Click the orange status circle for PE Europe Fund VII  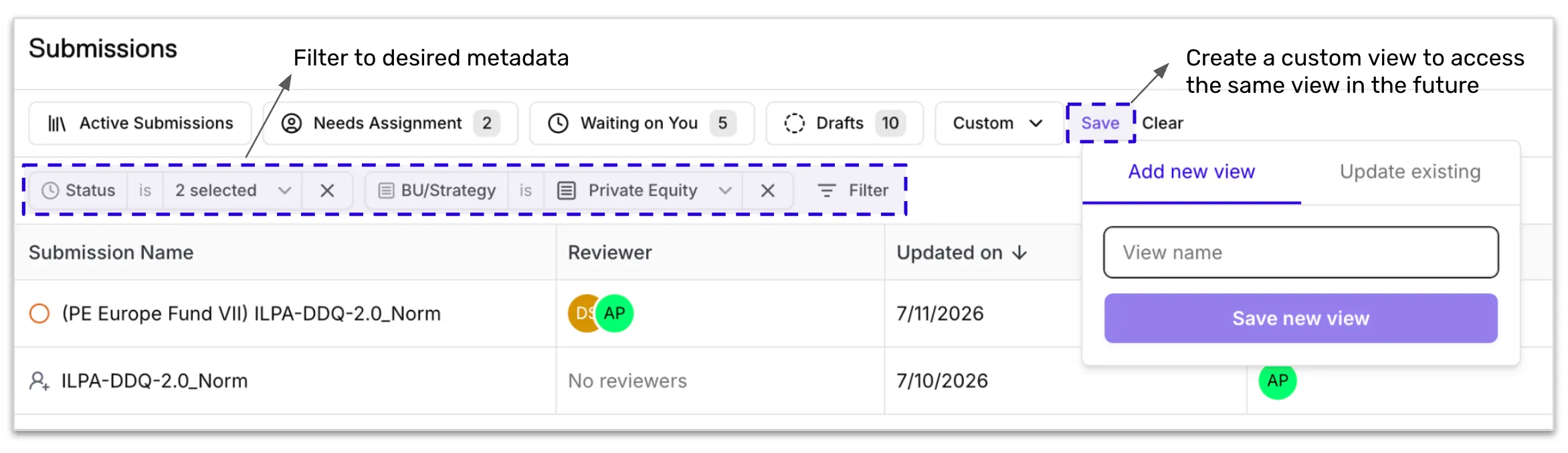click(39, 313)
